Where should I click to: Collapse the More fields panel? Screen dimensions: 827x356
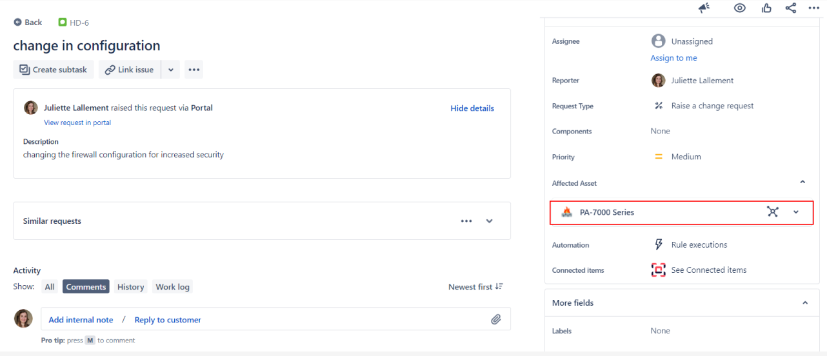click(804, 302)
